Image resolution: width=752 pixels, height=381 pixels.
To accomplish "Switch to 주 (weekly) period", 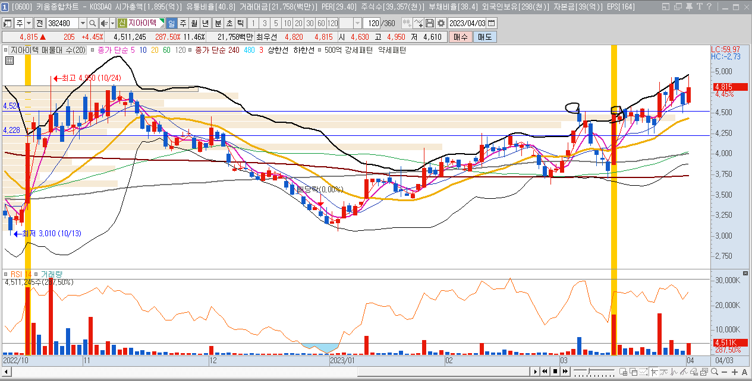I will pyautogui.click(x=183, y=23).
